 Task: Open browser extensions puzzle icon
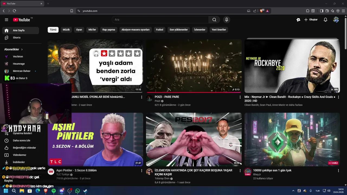pos(307,11)
